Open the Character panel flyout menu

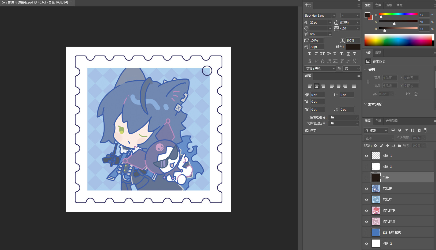click(x=359, y=5)
